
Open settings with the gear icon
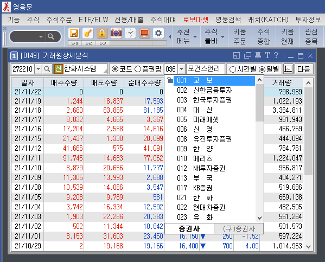(158, 33)
